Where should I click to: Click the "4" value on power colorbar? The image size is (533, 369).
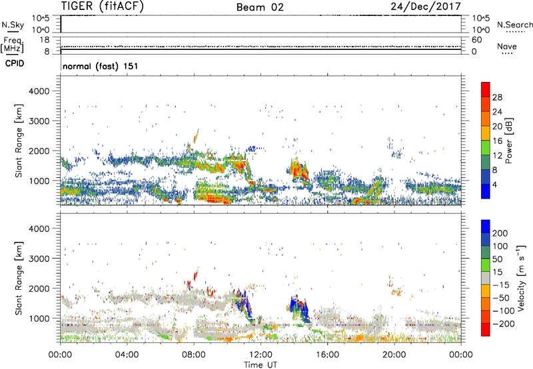click(495, 185)
